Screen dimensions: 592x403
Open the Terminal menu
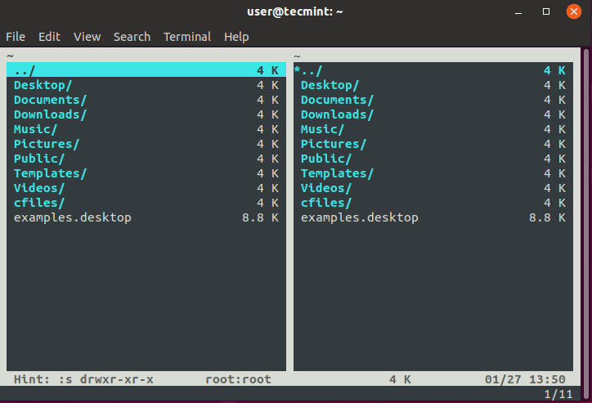click(x=187, y=37)
